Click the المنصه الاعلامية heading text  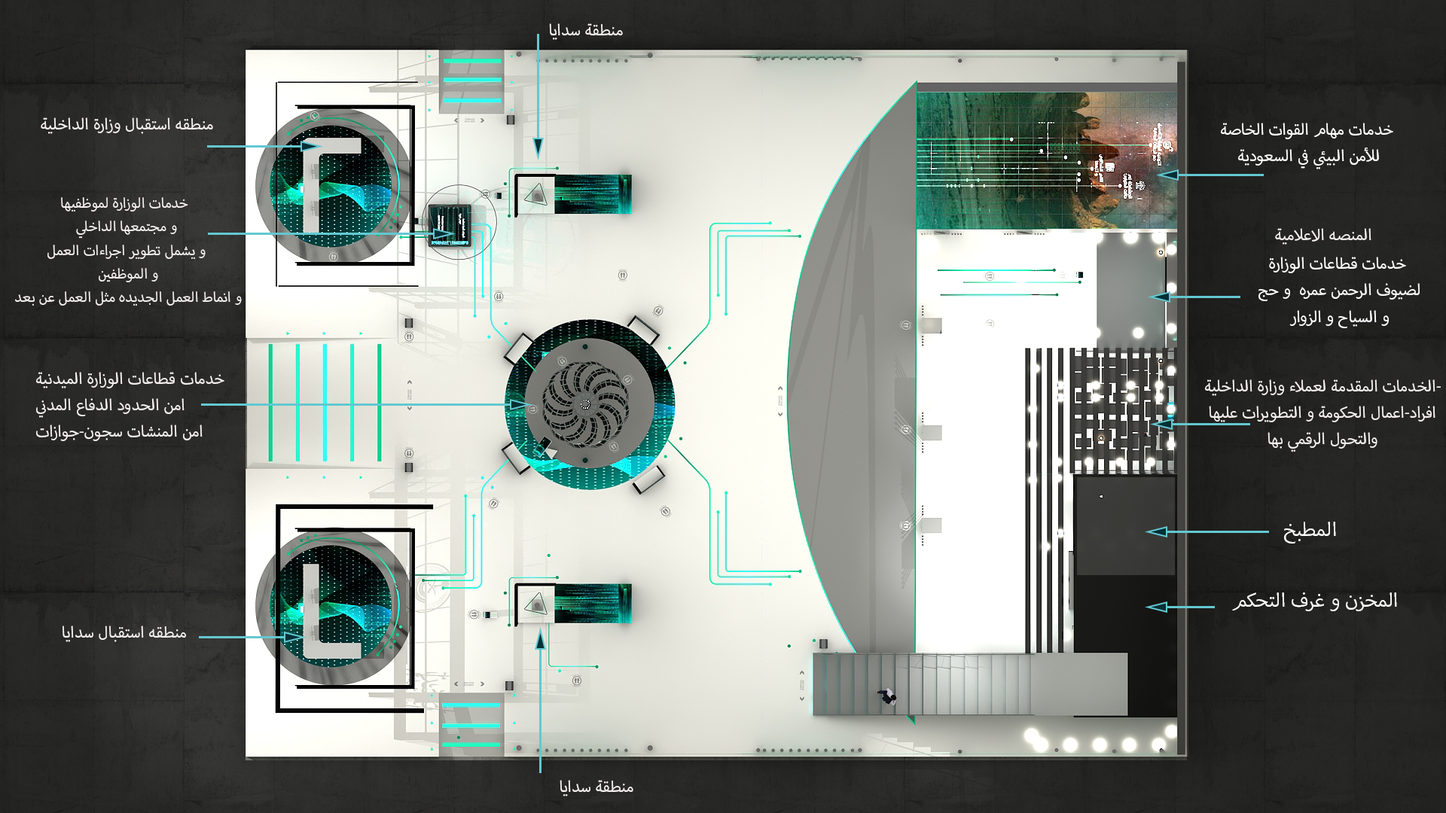[x=1322, y=235]
